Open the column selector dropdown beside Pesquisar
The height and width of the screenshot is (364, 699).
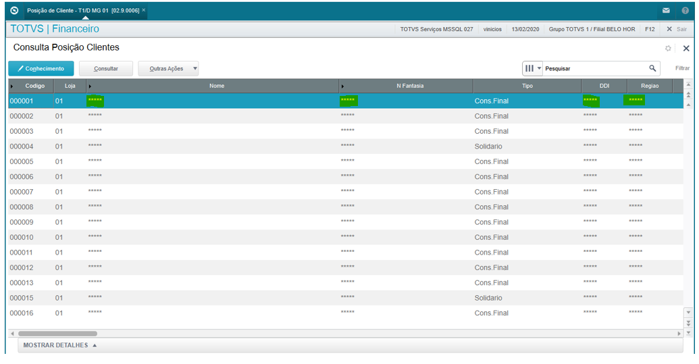point(532,68)
